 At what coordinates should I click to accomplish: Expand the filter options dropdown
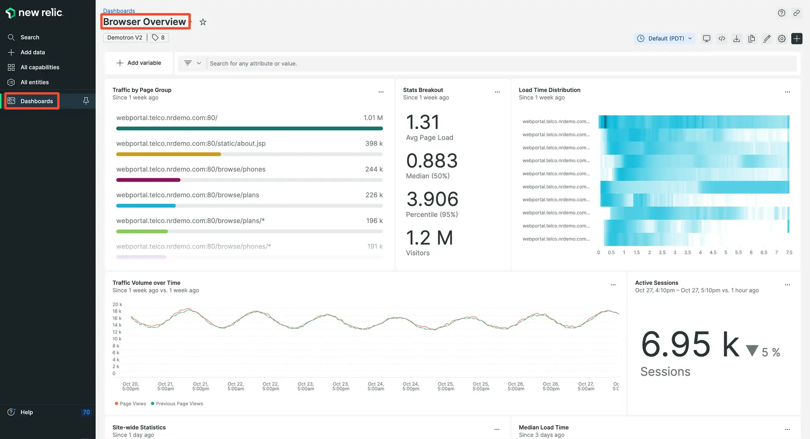click(193, 63)
